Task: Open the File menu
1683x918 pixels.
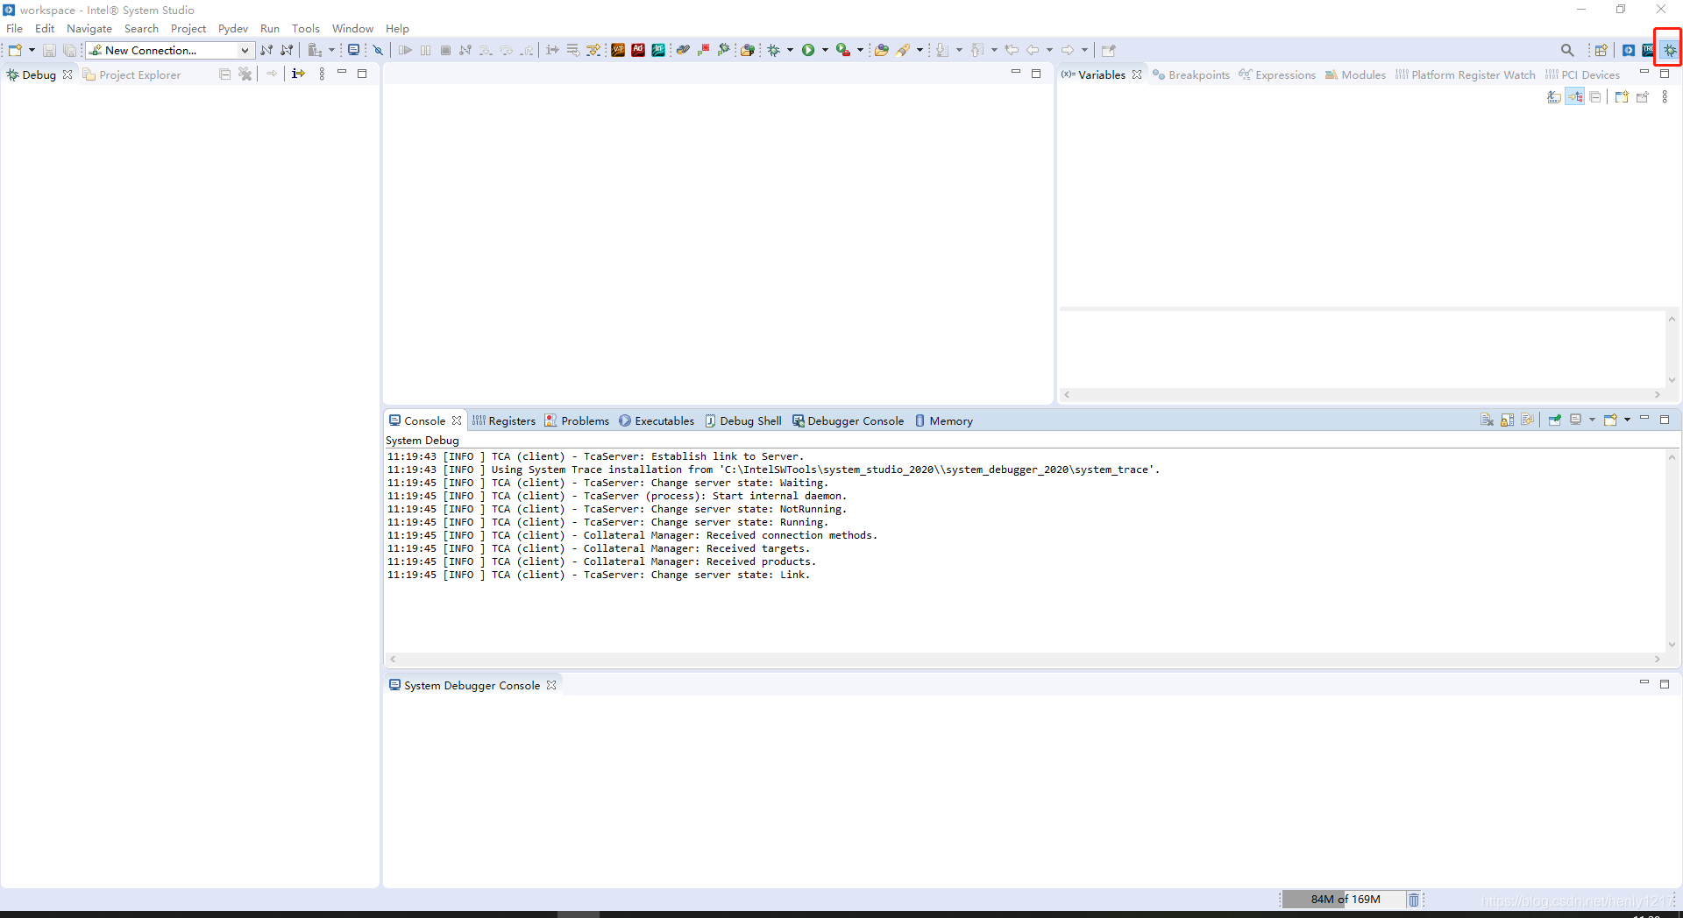Action: 15,29
